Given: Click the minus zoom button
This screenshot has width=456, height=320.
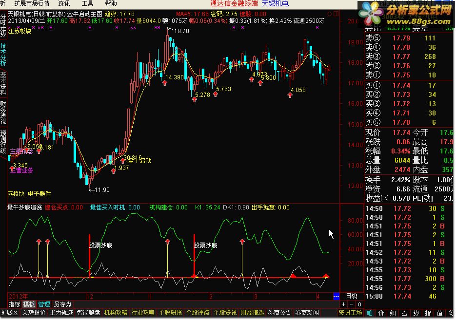Looking at the screenshot, I should tap(351, 304).
